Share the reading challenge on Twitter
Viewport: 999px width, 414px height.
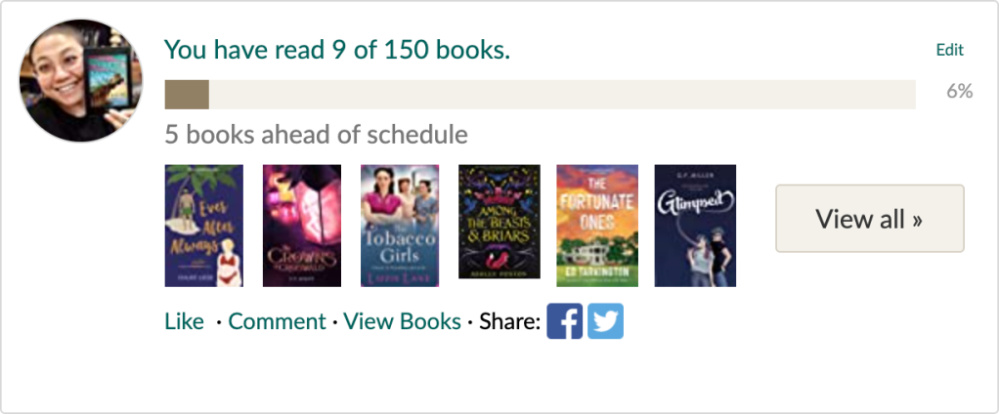[605, 321]
